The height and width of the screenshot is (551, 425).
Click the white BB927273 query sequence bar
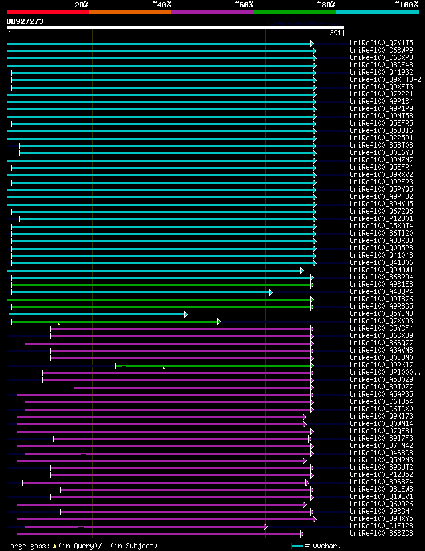(x=175, y=27)
